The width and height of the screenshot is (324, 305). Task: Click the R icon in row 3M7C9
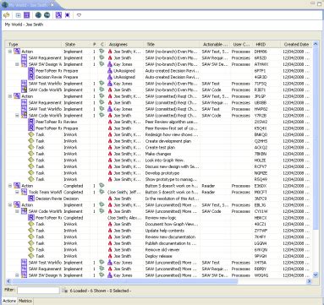coord(31,199)
